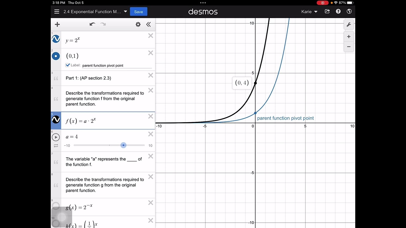This screenshot has height=228, width=406.
Task: Edit the point label text field
Action: point(117,66)
